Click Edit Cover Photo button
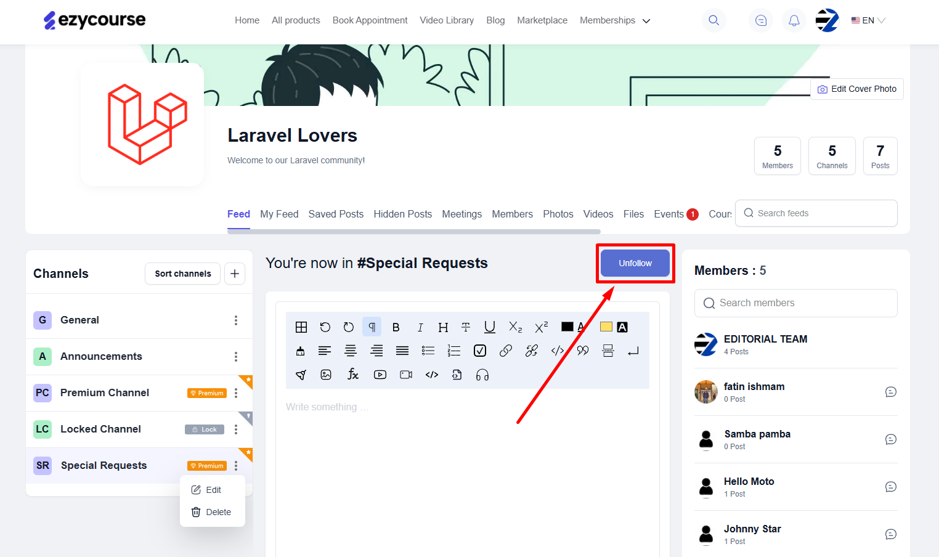The image size is (939, 557). point(857,89)
